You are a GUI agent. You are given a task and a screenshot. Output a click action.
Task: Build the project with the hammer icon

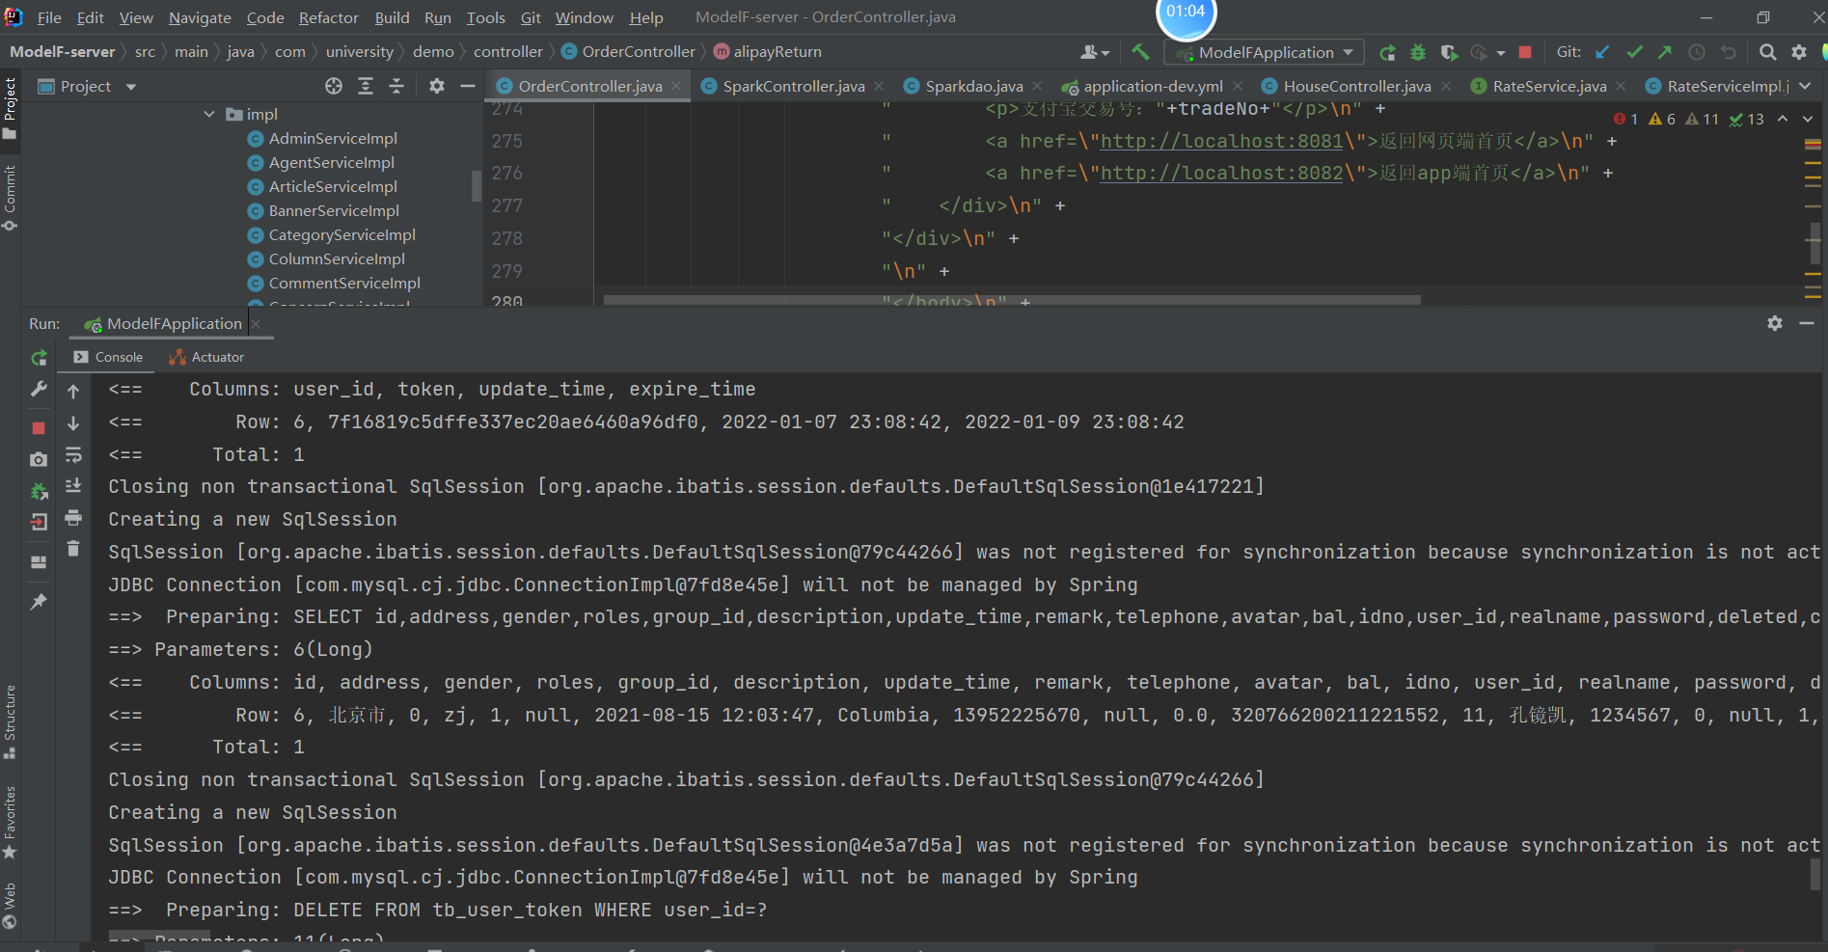pos(1140,52)
